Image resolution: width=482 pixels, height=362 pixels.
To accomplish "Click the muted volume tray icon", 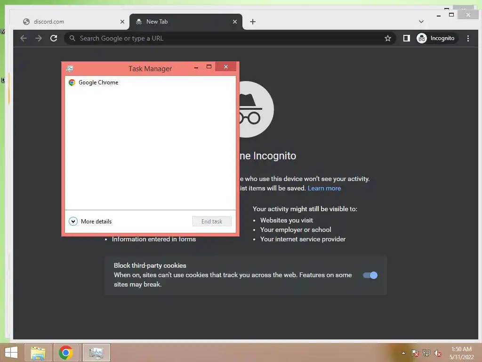I will click(x=438, y=353).
